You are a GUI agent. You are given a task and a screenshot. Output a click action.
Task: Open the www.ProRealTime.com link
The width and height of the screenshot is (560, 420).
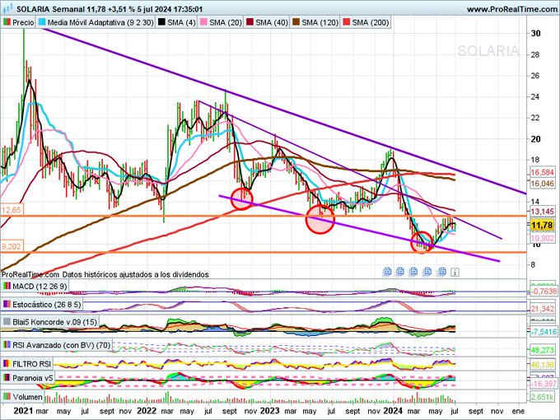click(x=512, y=9)
